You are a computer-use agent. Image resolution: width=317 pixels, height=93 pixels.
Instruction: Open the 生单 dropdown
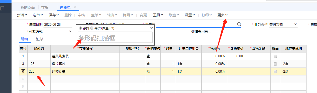[x=96, y=15]
